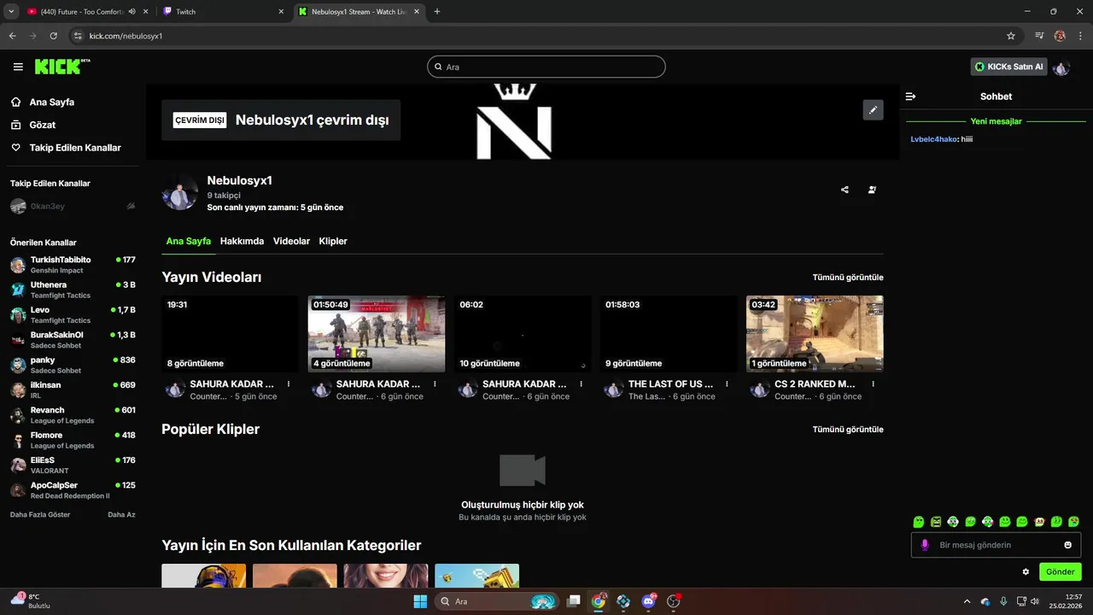Viewport: 1093px width, 615px height.
Task: Click the pencil edit banner icon
Action: (x=873, y=109)
